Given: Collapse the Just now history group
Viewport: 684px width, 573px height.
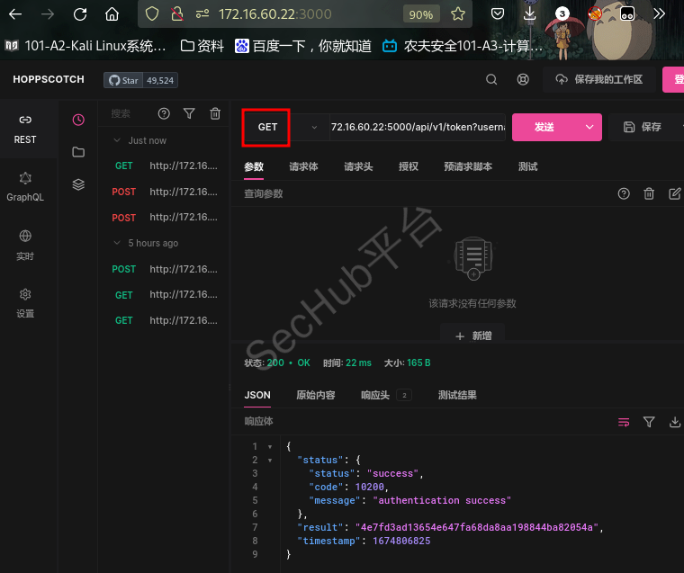Looking at the screenshot, I should click(117, 140).
